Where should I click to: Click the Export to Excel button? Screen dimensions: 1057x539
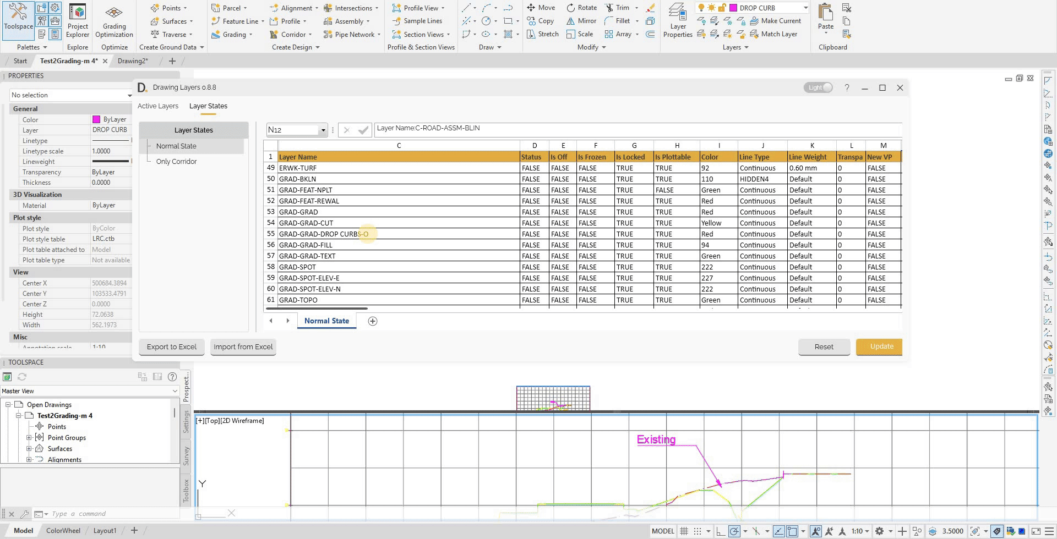171,346
